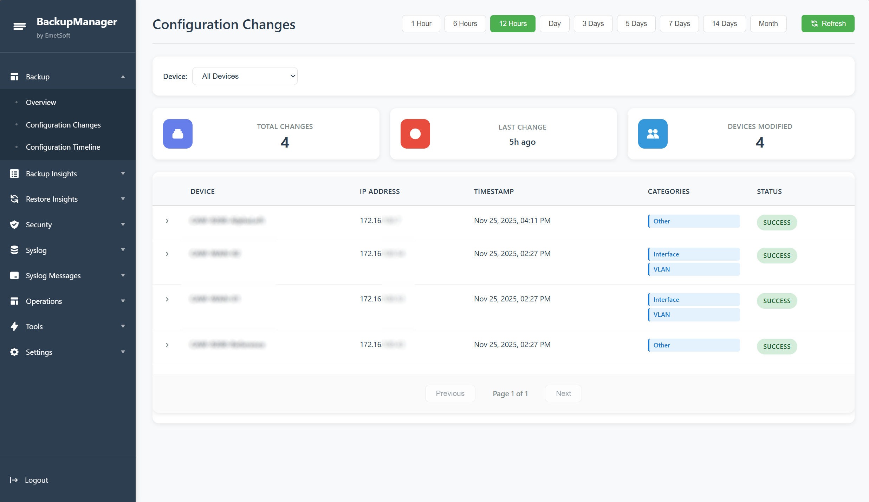Expand the Operations menu arrow

click(123, 301)
